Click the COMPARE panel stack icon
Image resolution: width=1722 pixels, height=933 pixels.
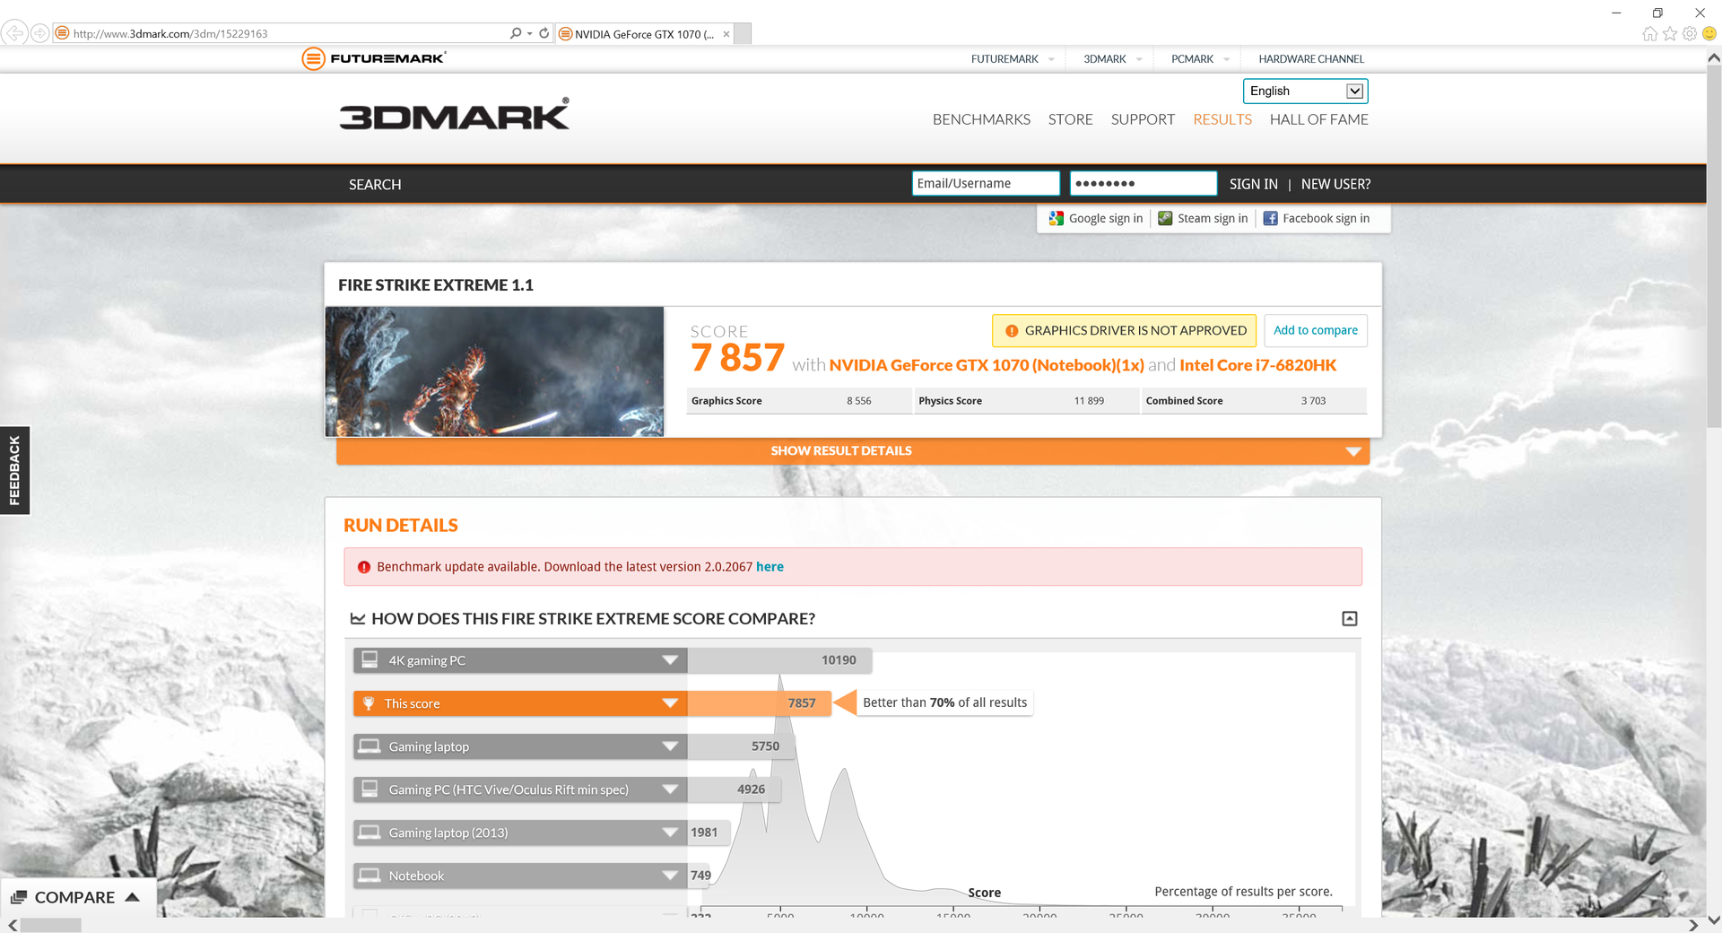coord(19,897)
